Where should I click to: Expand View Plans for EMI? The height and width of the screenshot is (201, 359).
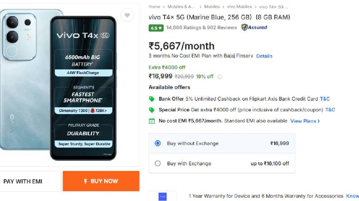[305, 121]
